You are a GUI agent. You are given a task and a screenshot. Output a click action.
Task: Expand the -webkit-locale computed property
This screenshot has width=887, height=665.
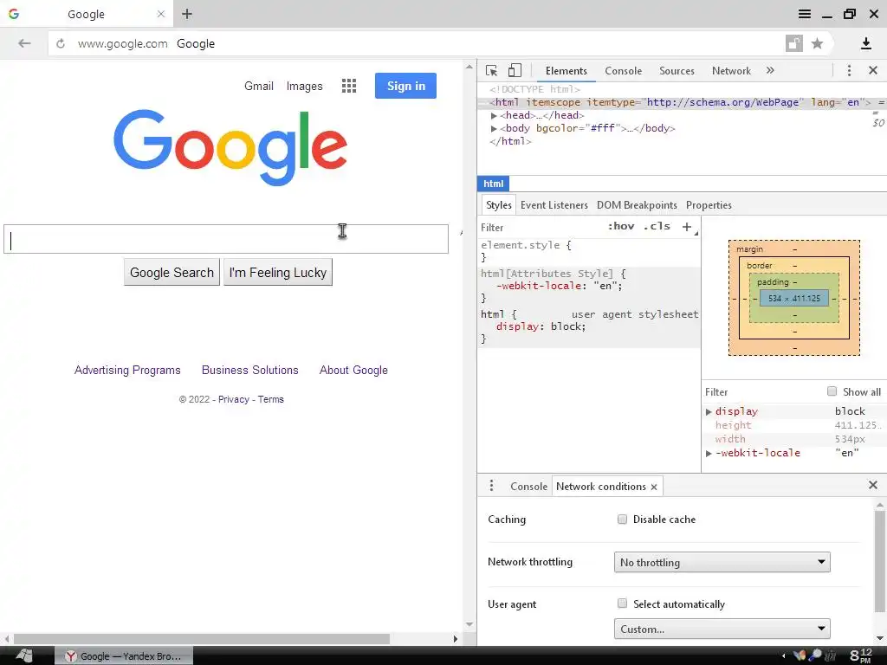pyautogui.click(x=709, y=454)
